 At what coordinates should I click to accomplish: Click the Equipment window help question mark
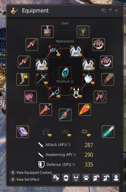110,11
